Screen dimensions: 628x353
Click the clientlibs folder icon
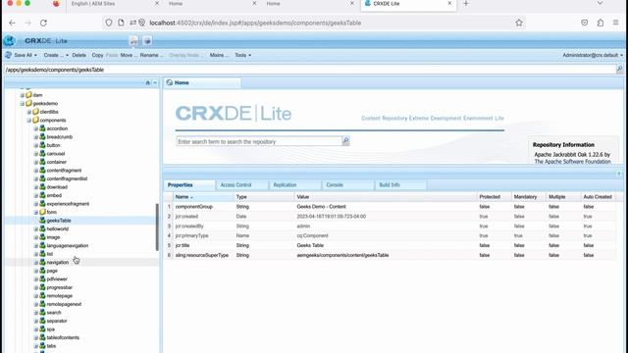pos(35,112)
